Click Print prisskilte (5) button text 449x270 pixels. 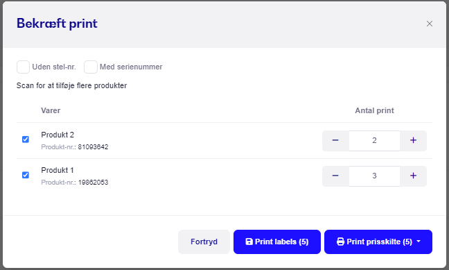[x=380, y=242]
